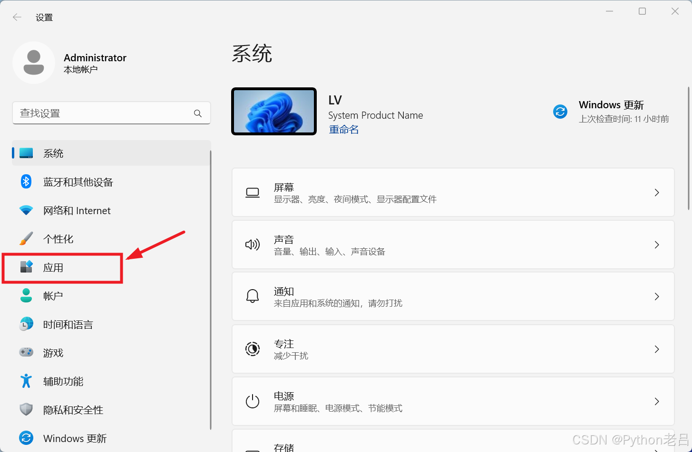Open 时间和语言 settings
692x452 pixels.
click(x=111, y=324)
